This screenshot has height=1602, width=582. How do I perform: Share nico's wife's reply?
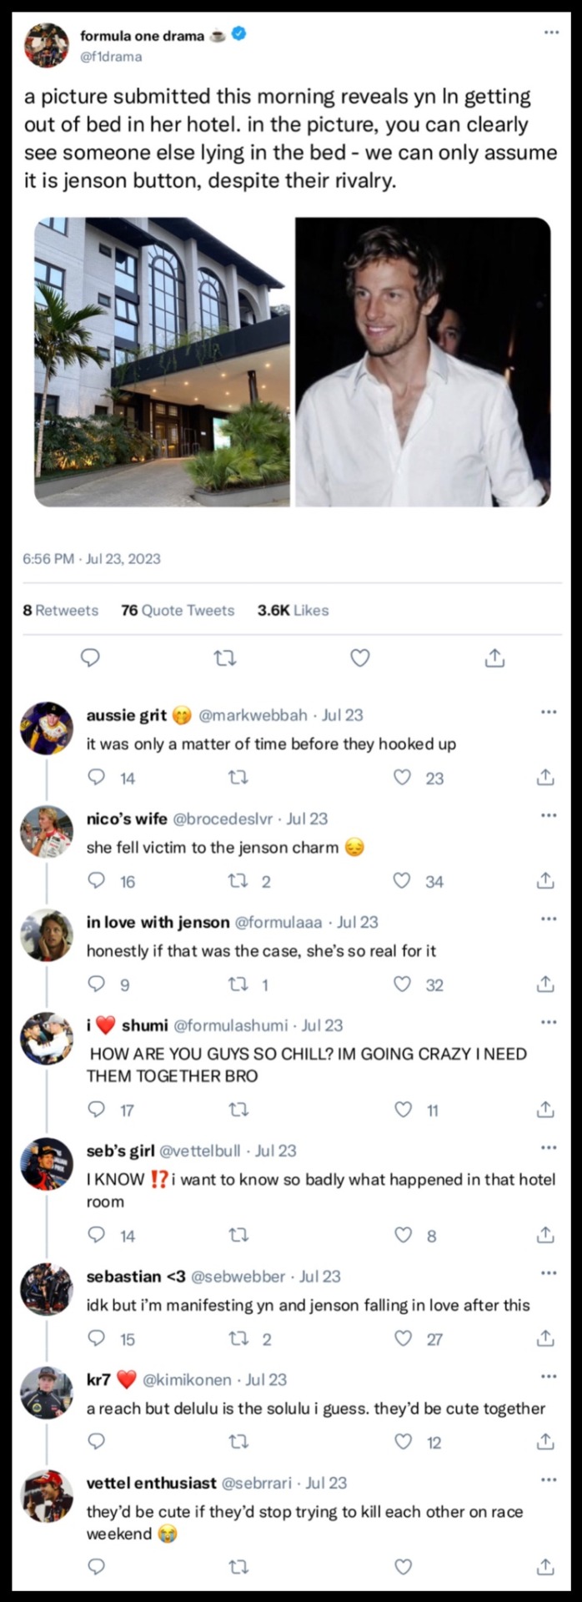coord(545,881)
